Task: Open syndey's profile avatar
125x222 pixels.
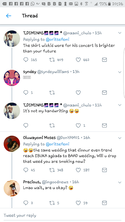Action: pyautogui.click(x=12, y=78)
